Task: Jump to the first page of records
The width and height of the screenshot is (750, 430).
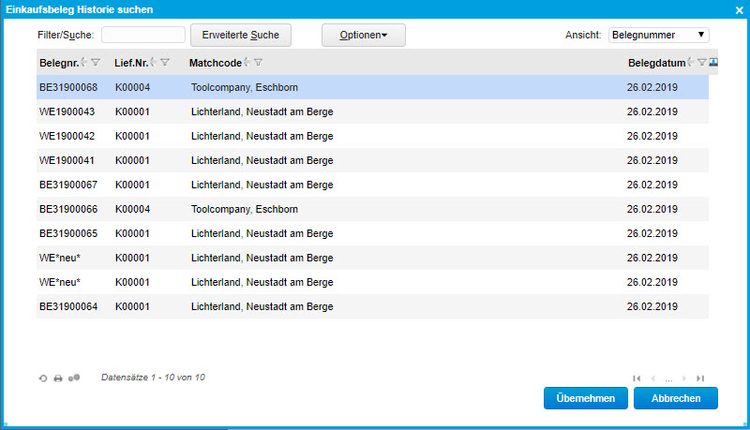Action: (x=637, y=378)
